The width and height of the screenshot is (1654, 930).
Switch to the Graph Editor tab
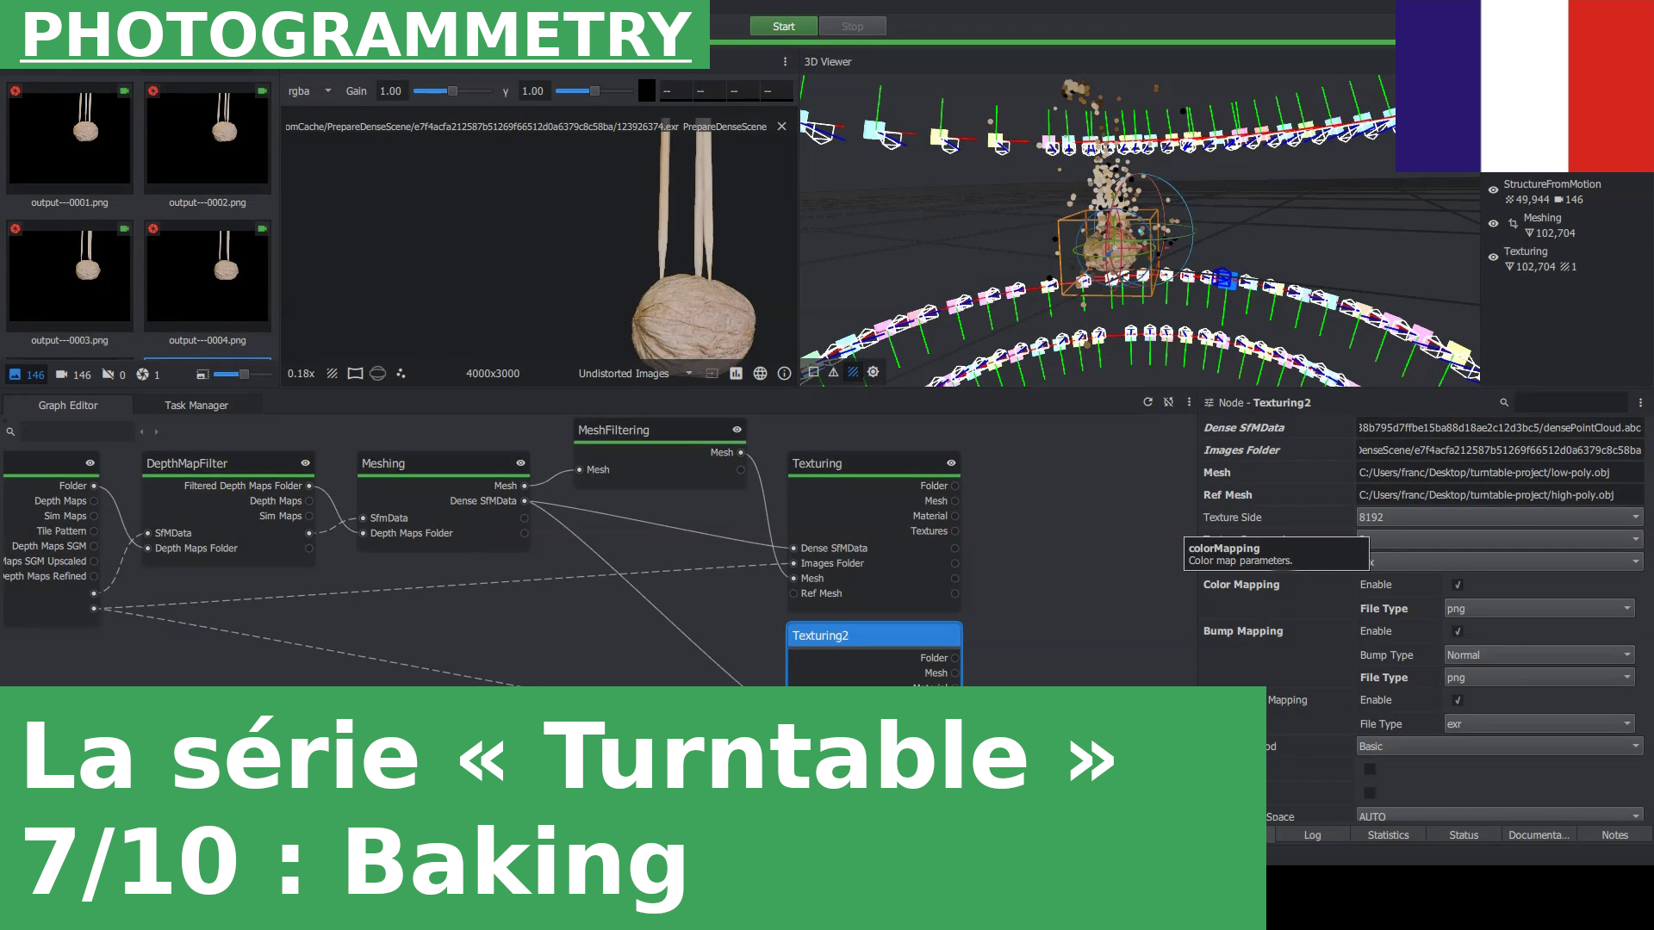(x=68, y=406)
